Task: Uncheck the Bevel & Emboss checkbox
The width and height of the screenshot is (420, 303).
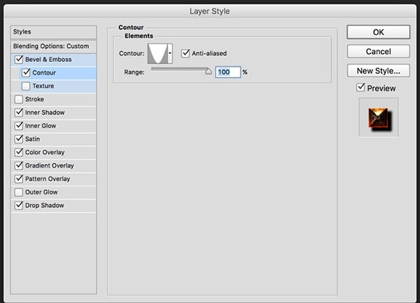Action: click(x=19, y=59)
